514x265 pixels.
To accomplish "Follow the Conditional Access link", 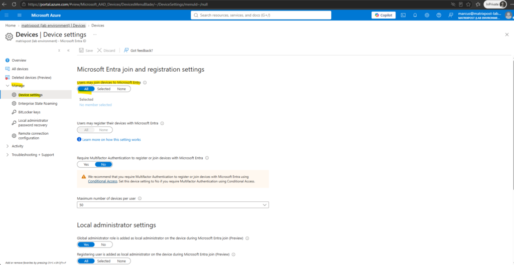I will pyautogui.click(x=102, y=181).
